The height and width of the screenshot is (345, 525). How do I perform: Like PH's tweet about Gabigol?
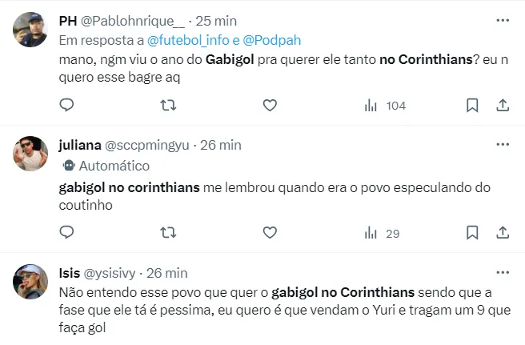point(270,105)
